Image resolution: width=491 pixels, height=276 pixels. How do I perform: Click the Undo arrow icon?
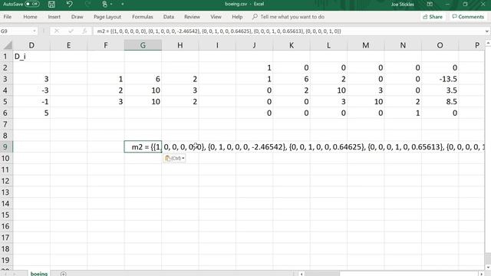(x=70, y=4)
